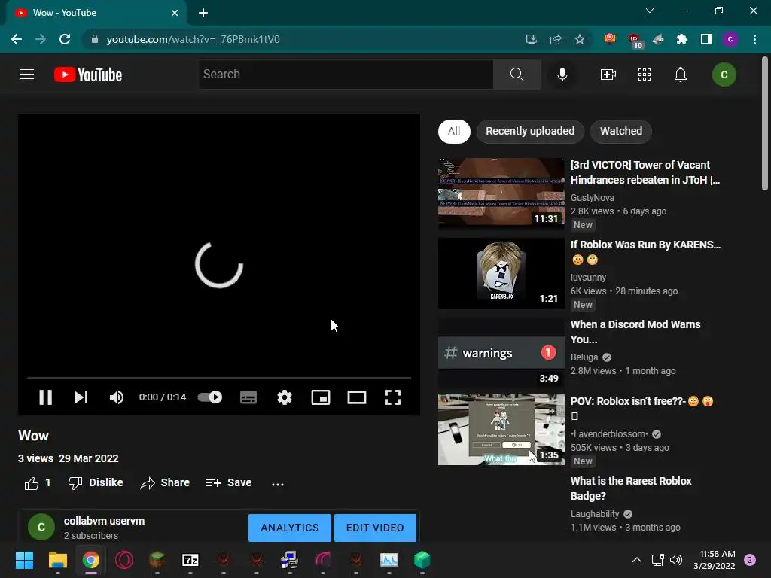Select the Recently uploaded filter chip
Viewport: 771px width, 578px height.
pyautogui.click(x=530, y=131)
